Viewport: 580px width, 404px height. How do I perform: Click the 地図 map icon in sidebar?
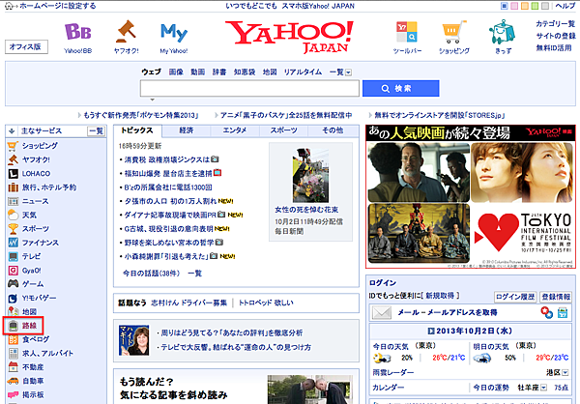[x=13, y=311]
